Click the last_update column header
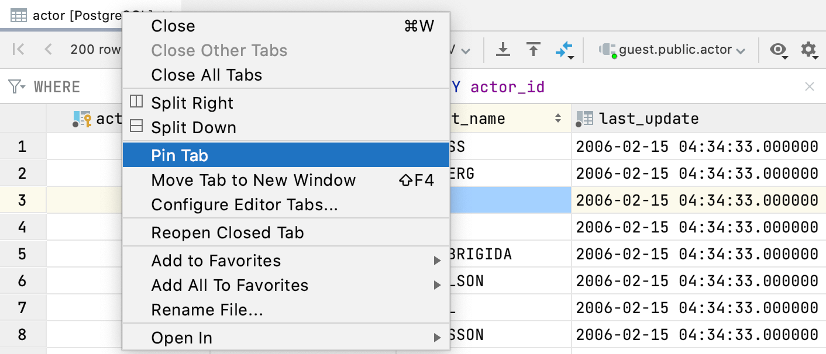This screenshot has height=354, width=826. click(648, 119)
